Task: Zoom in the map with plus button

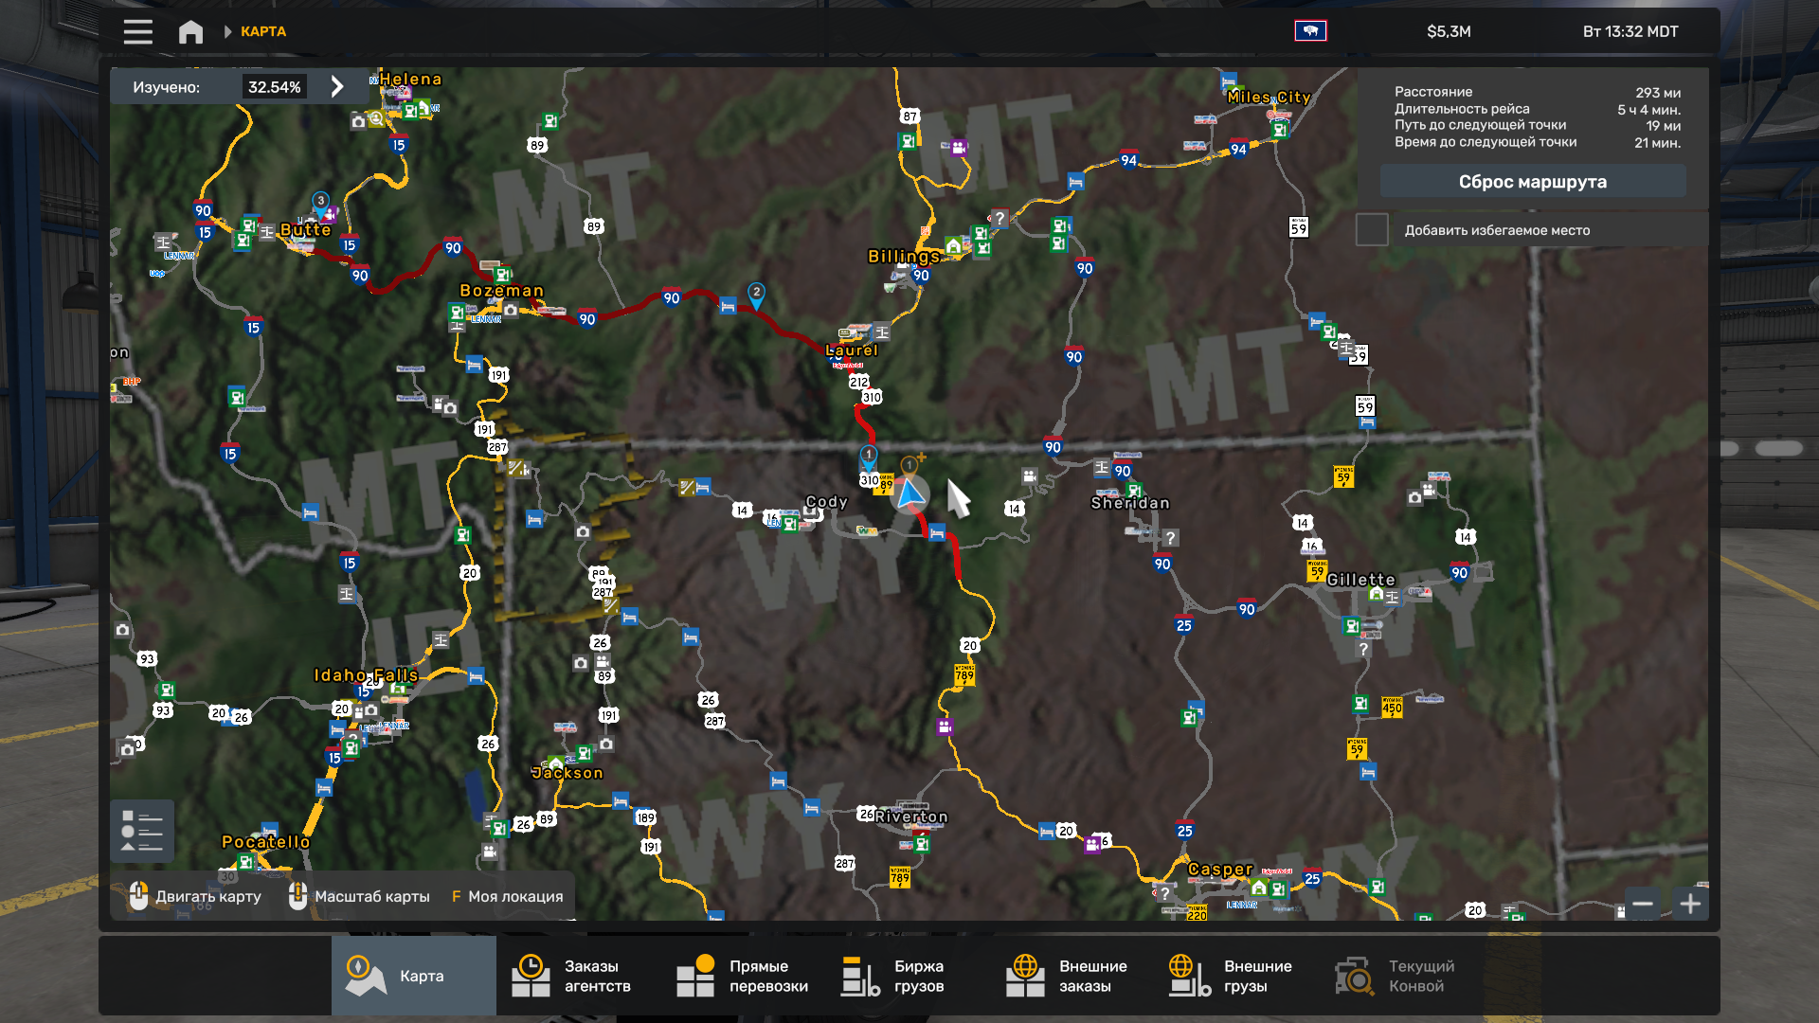Action: (x=1690, y=904)
